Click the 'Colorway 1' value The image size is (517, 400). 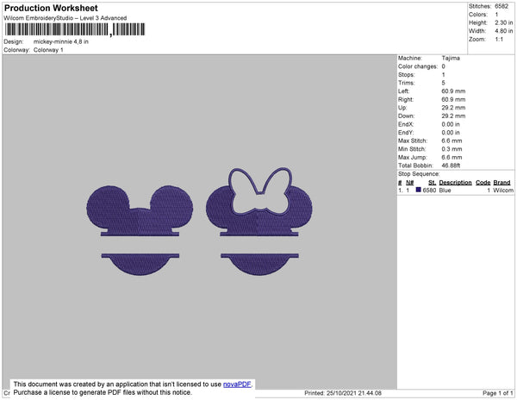pos(48,50)
